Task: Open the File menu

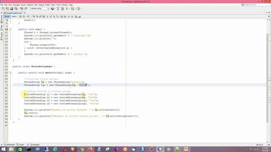Action: pyautogui.click(x=2, y=5)
